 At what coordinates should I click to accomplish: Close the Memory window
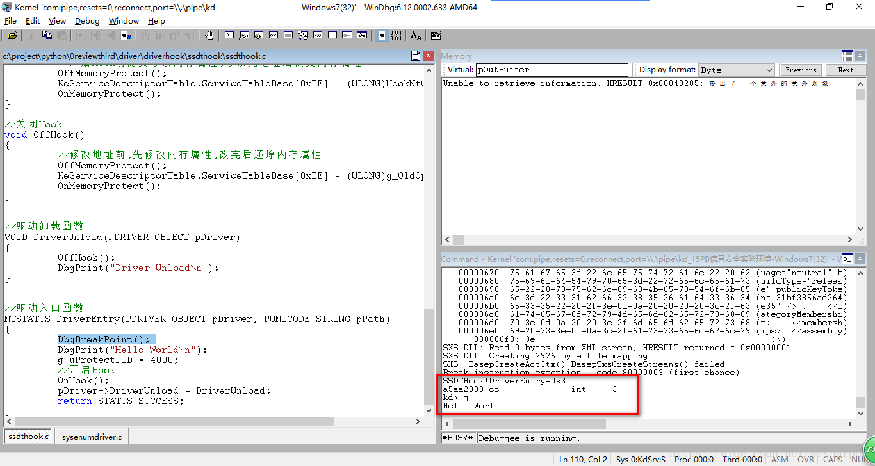click(x=862, y=56)
